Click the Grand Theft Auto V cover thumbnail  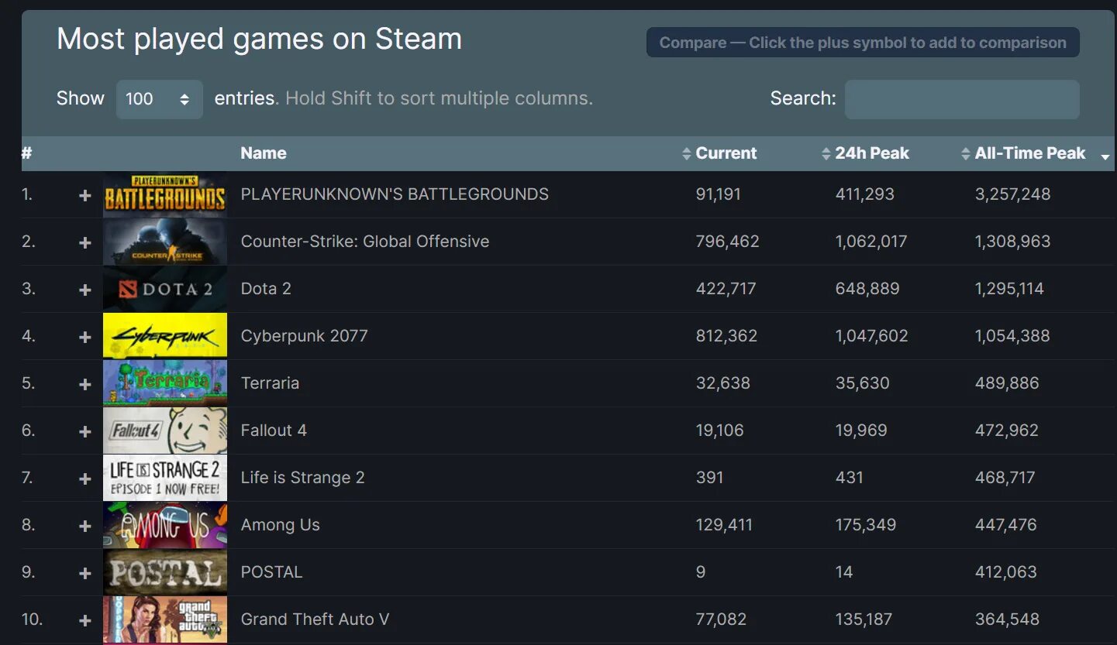(165, 619)
